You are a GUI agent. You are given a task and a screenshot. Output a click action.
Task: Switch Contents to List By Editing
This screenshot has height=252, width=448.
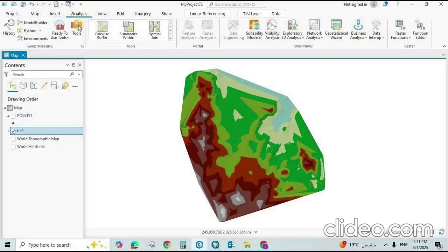pyautogui.click(x=44, y=85)
